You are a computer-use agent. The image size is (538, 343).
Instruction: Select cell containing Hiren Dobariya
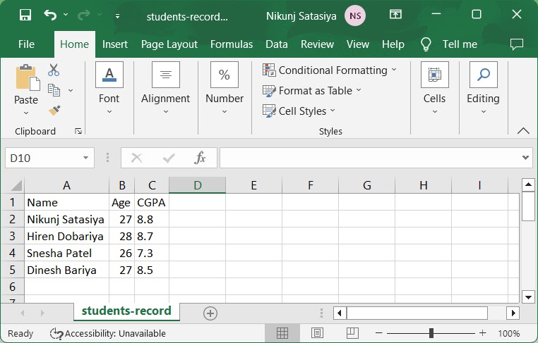pyautogui.click(x=66, y=236)
